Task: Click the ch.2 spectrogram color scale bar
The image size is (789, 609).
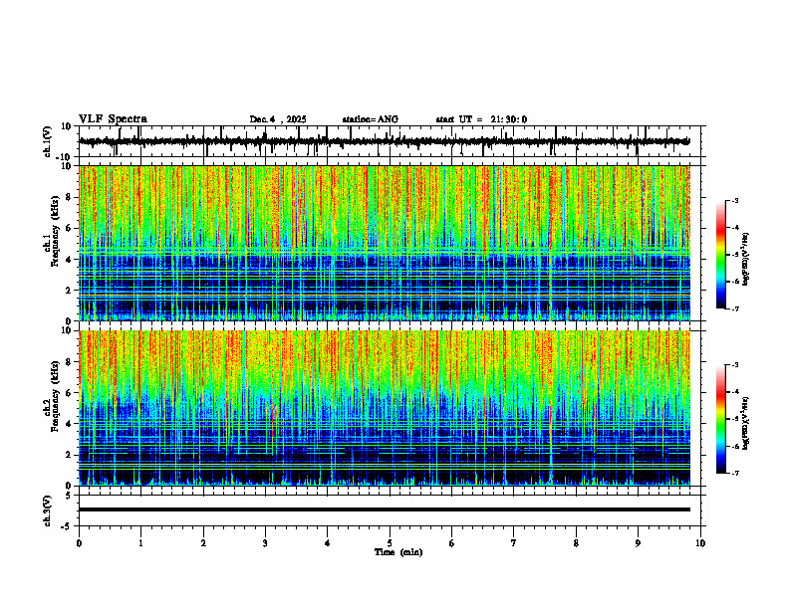Action: pyautogui.click(x=721, y=419)
